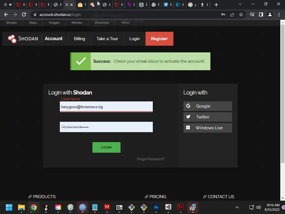Open Adobe Creative Cloud taskbar icon

[58, 207]
